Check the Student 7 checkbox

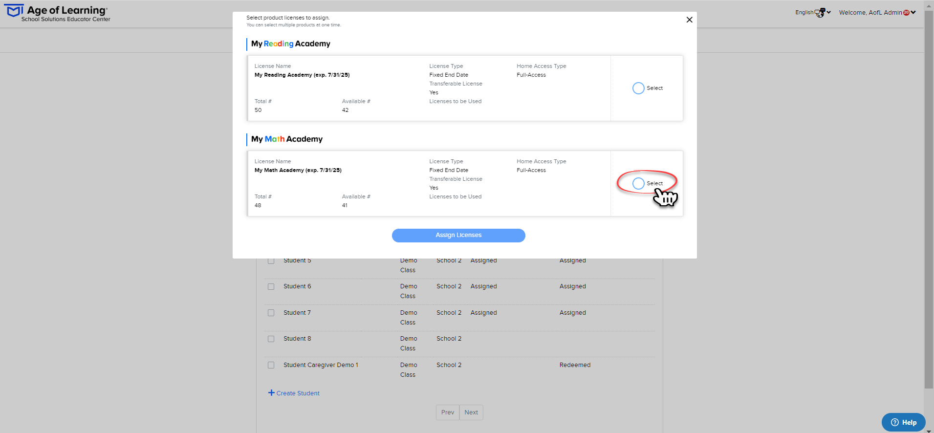click(271, 313)
